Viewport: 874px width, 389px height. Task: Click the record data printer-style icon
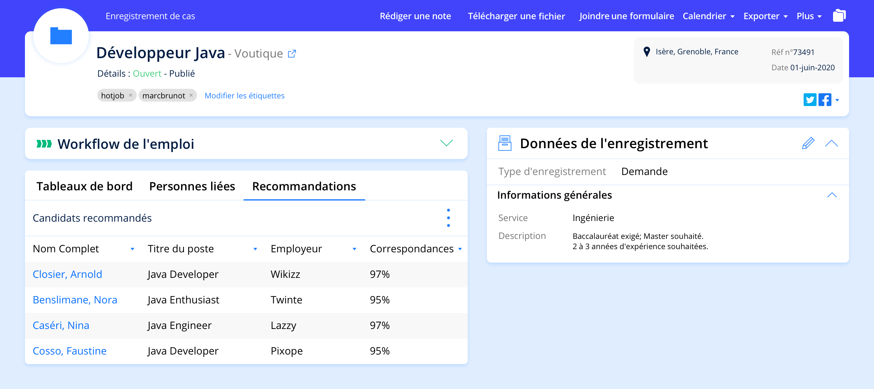(505, 143)
